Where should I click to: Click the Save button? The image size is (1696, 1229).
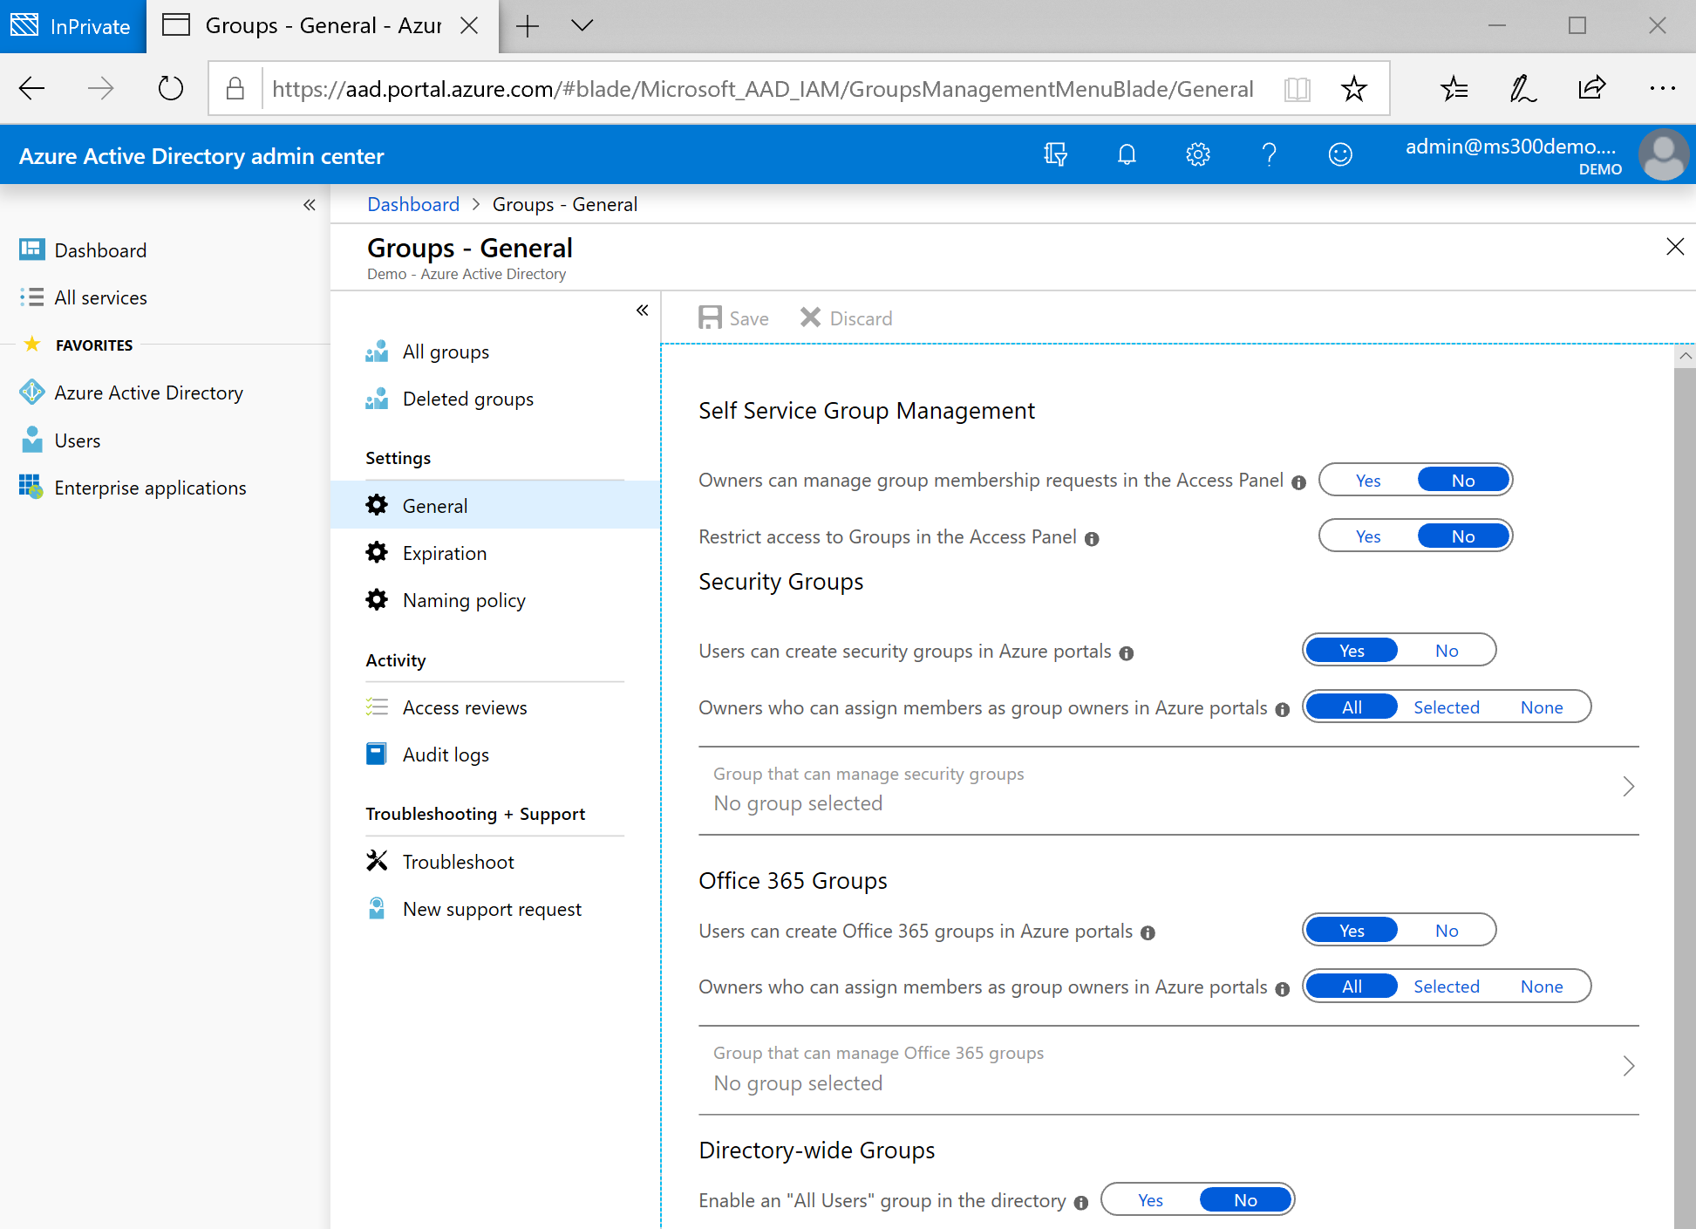click(733, 317)
